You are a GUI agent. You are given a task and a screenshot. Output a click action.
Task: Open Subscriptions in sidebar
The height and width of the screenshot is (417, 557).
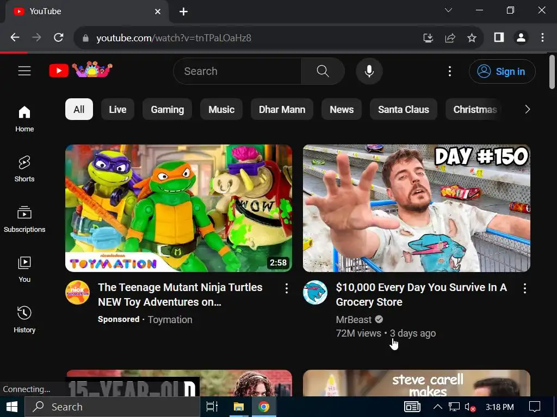(24, 219)
